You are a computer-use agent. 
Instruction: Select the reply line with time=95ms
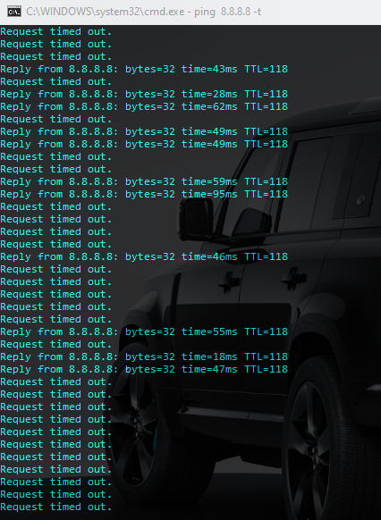pyautogui.click(x=144, y=194)
